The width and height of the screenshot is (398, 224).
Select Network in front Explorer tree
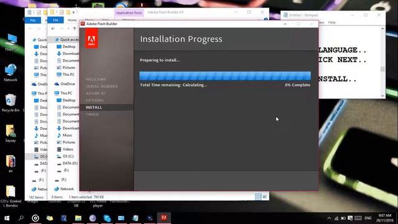tap(64, 189)
